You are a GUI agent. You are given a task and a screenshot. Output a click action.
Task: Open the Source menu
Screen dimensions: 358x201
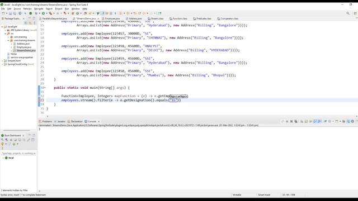click(17, 9)
